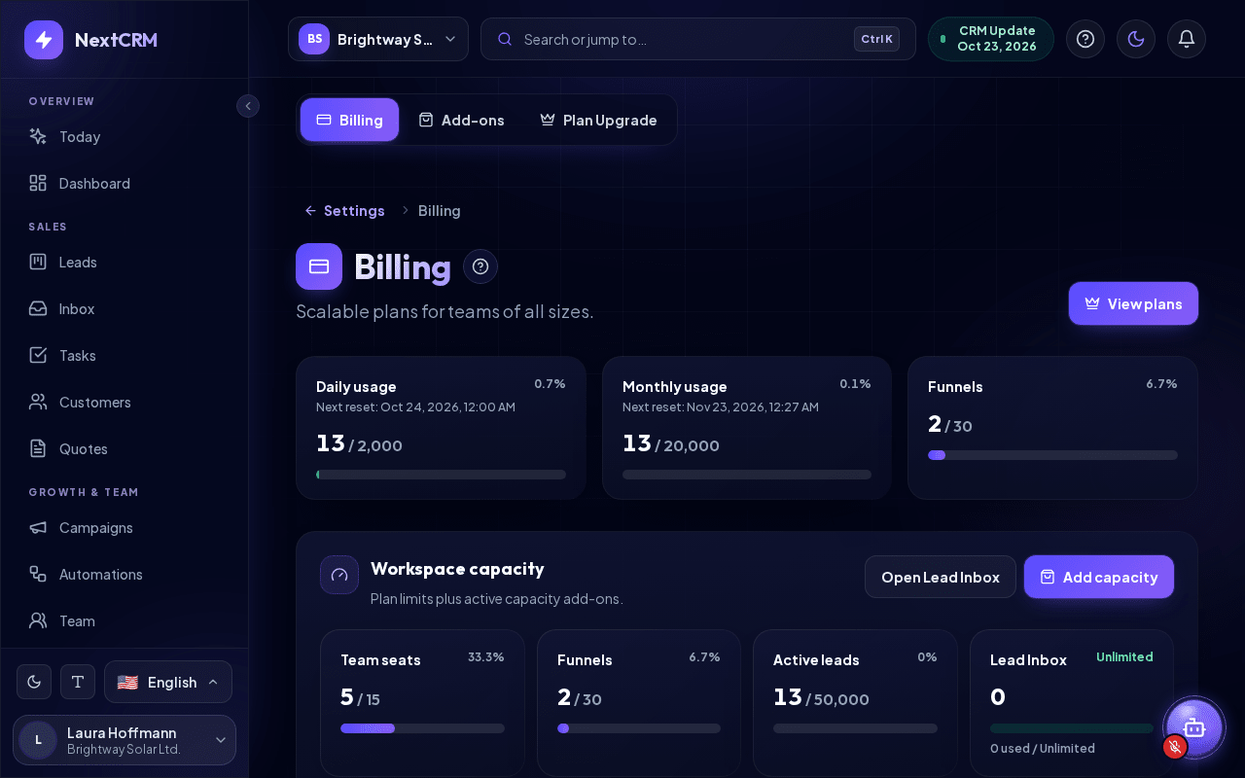Toggle theme using sidebar footer moon button

[x=34, y=682]
